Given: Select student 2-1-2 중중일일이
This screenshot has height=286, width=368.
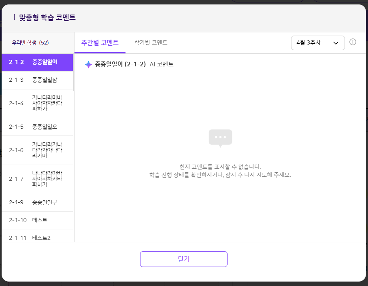Looking at the screenshot, I should pos(37,62).
